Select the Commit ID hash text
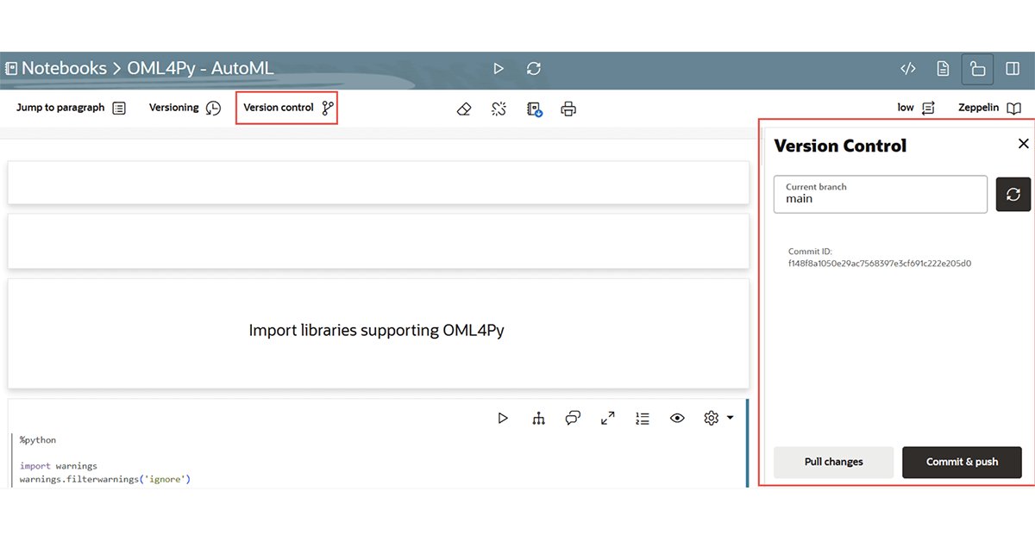1035x541 pixels. (880, 264)
